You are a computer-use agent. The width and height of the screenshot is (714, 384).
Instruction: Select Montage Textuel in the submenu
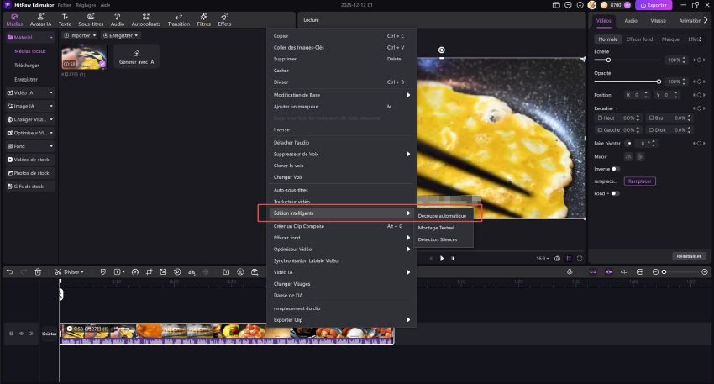pyautogui.click(x=436, y=228)
